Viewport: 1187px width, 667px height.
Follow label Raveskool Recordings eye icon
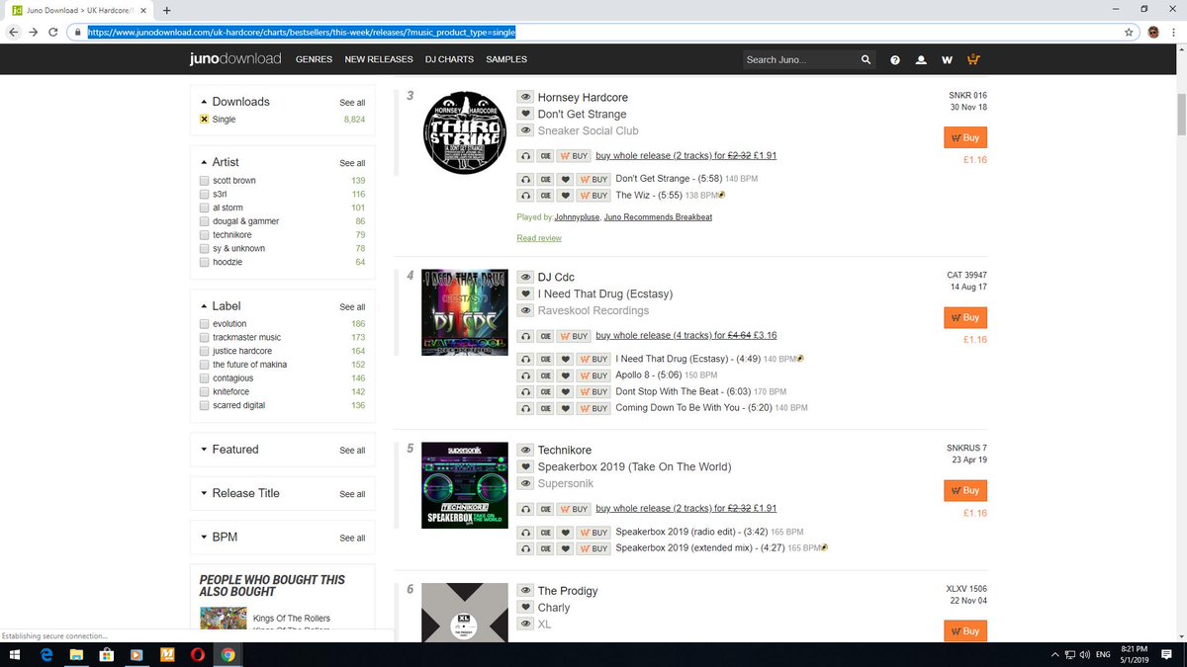point(525,310)
